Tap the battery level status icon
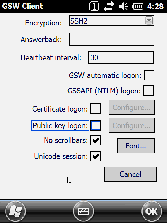The image size is (167, 223). tap(137, 6)
